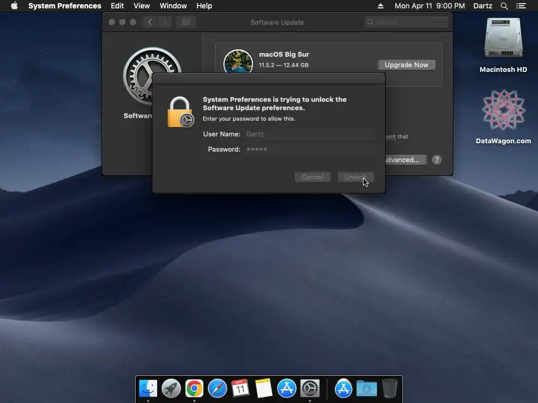Click the red close window button
The image size is (538, 403).
coord(112,22)
